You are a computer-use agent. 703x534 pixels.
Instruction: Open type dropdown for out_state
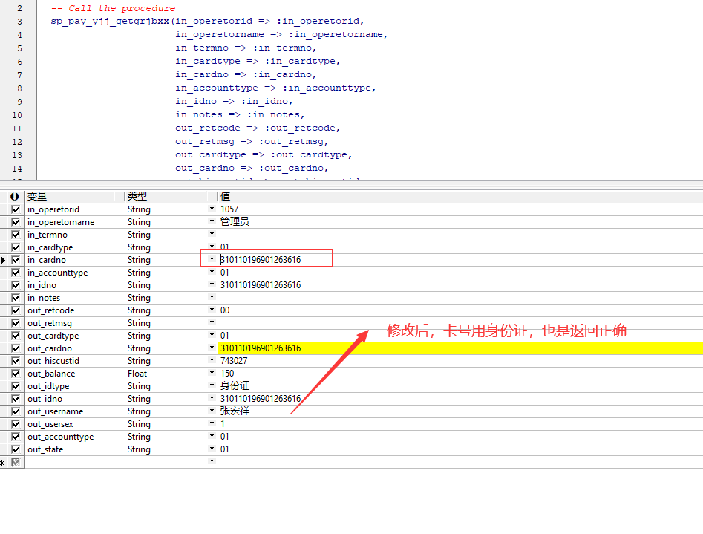(x=212, y=449)
